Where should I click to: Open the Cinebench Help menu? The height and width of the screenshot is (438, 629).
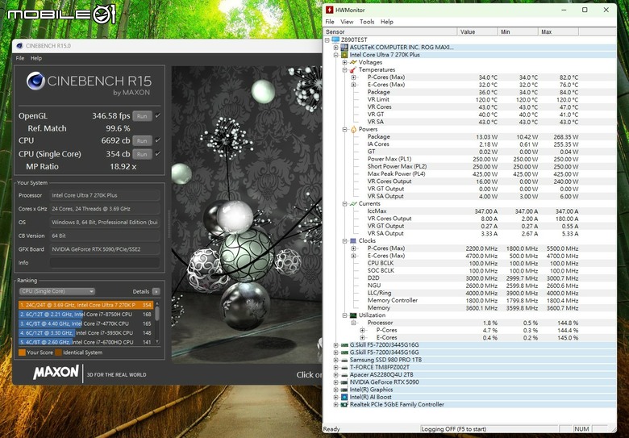[36, 58]
